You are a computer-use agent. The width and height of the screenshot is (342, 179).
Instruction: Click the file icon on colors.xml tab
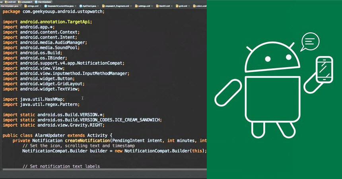194,6
